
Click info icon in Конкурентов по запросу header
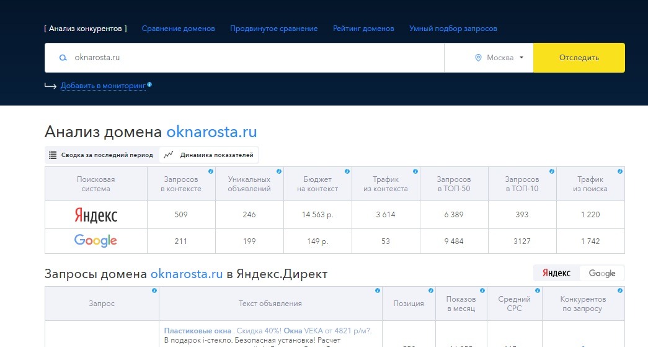tap(620, 291)
